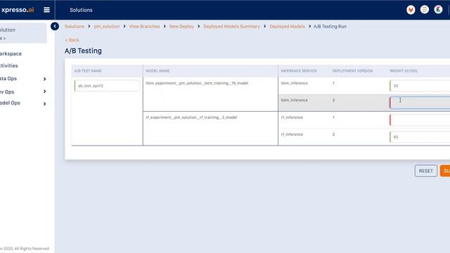The width and height of the screenshot is (450, 253).
Task: Click the Solutions header title
Action: (x=81, y=10)
